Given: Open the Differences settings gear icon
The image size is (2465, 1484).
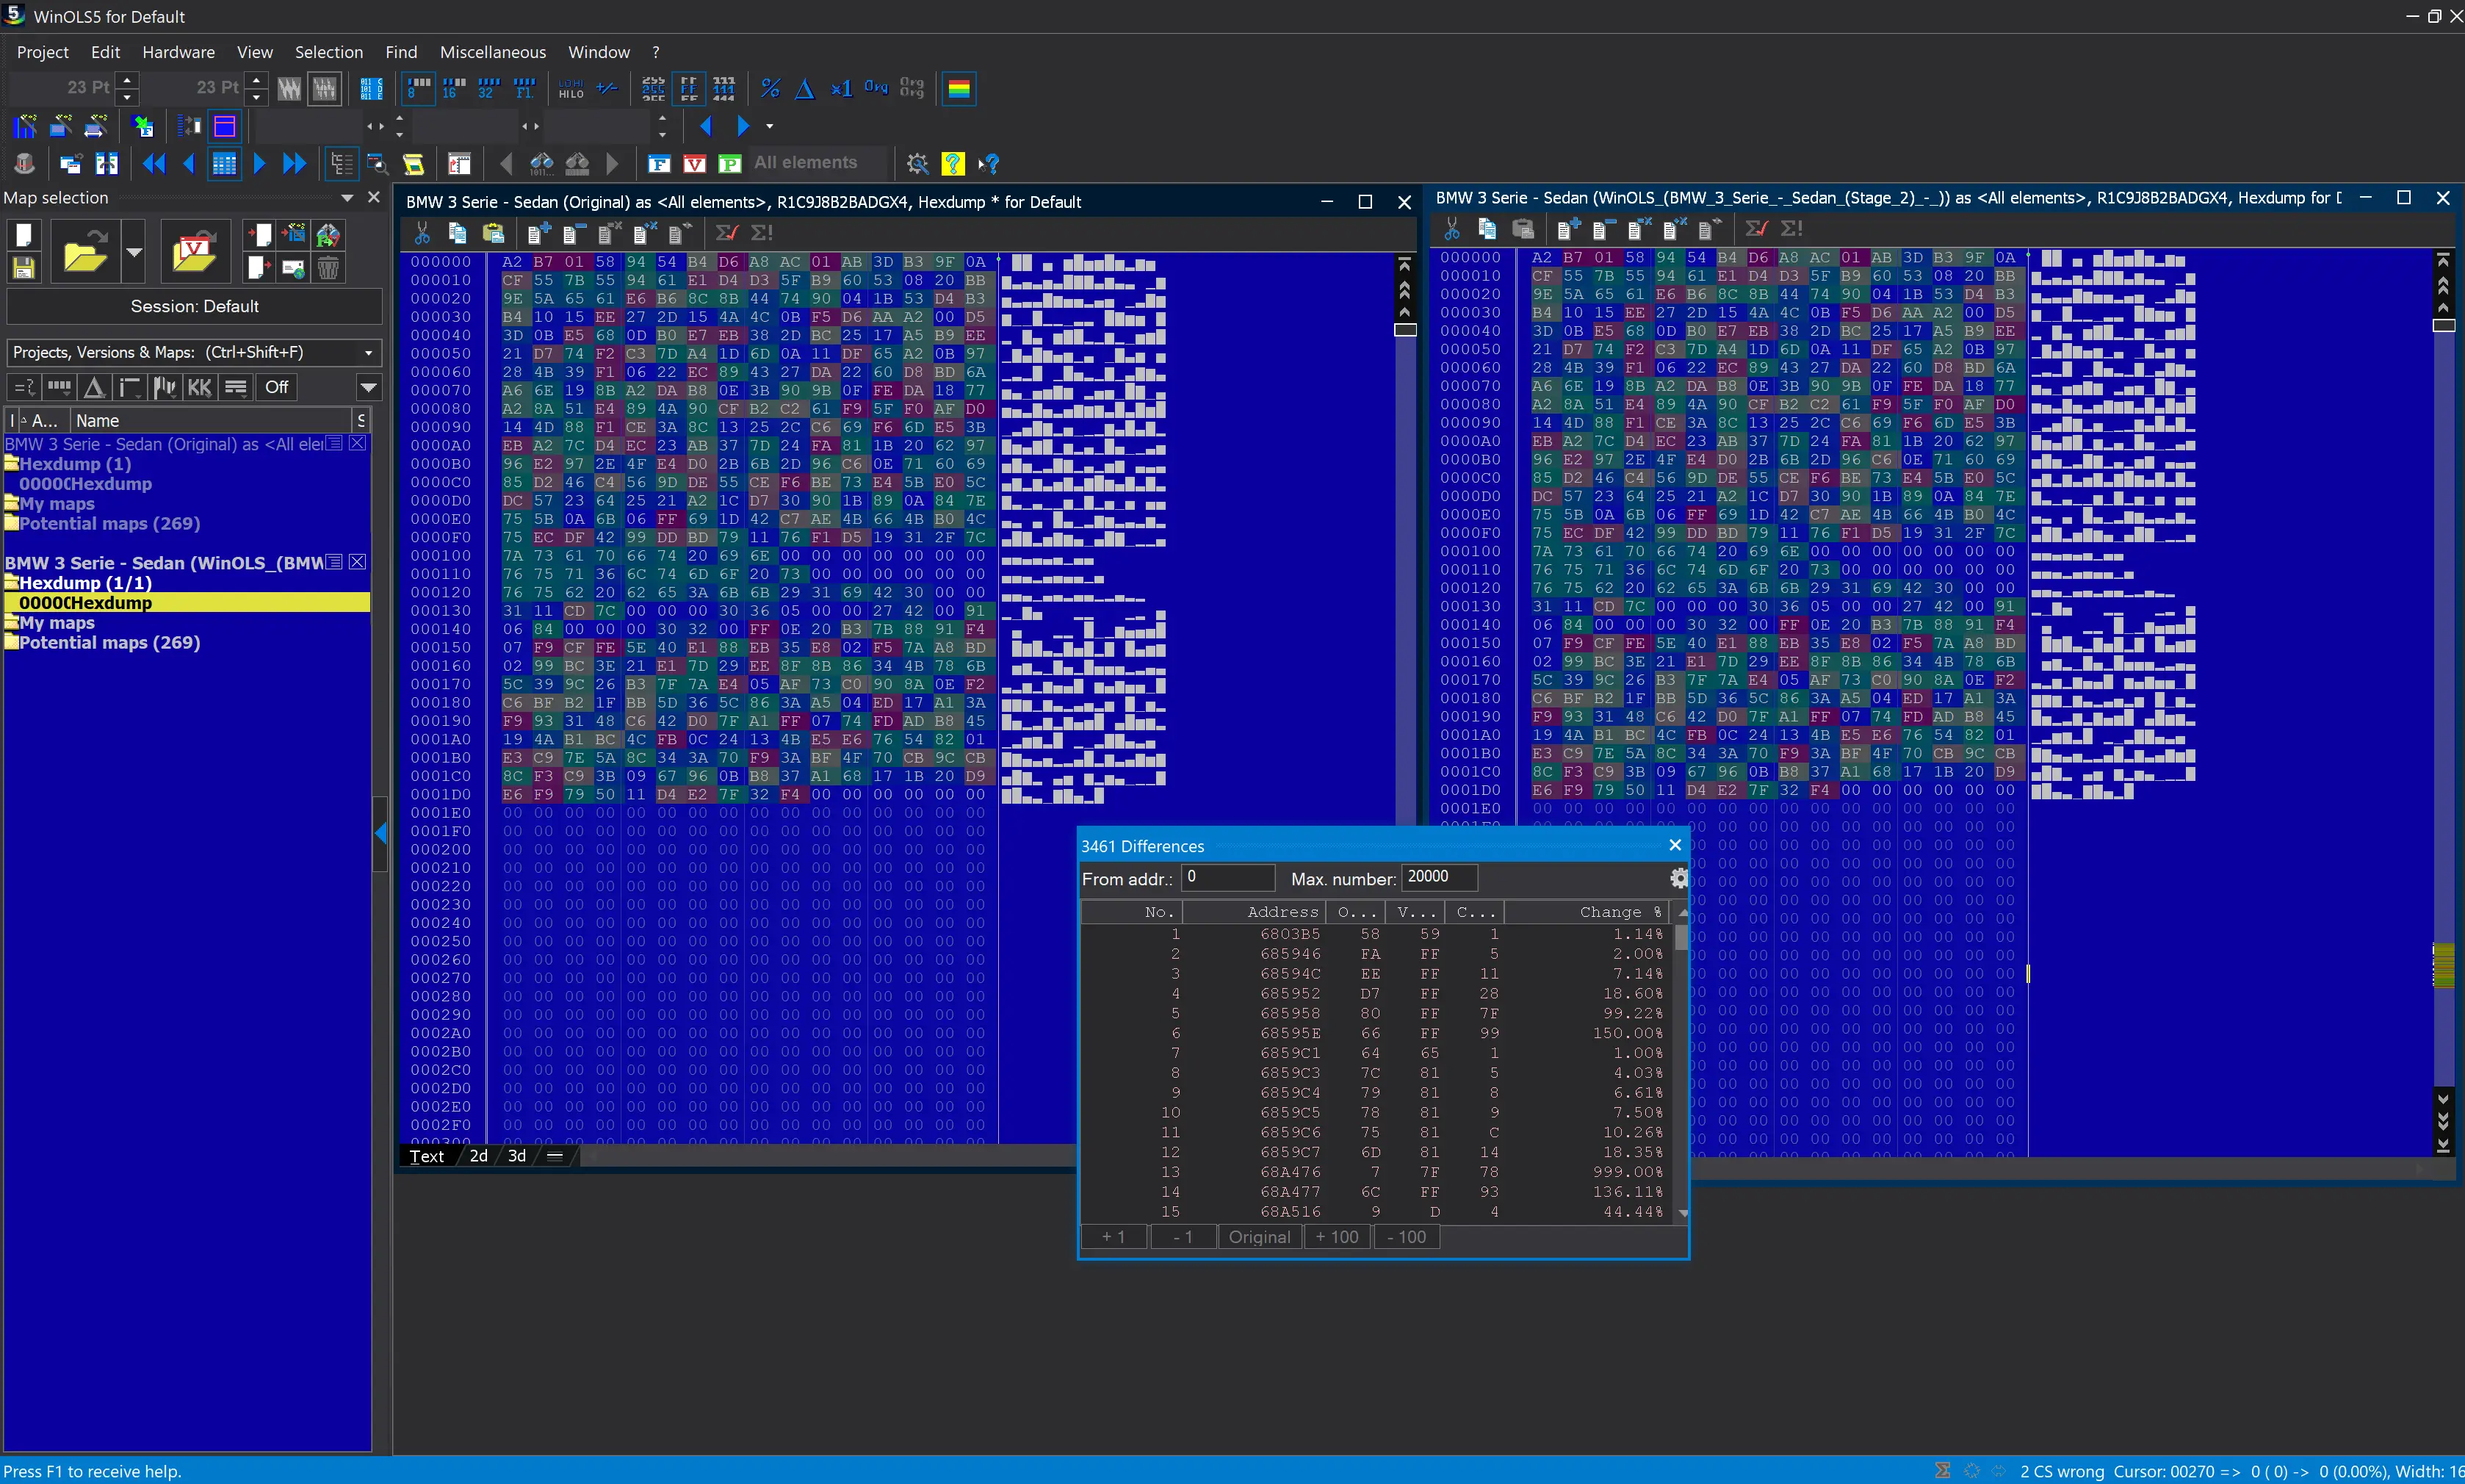Looking at the screenshot, I should [x=1678, y=877].
